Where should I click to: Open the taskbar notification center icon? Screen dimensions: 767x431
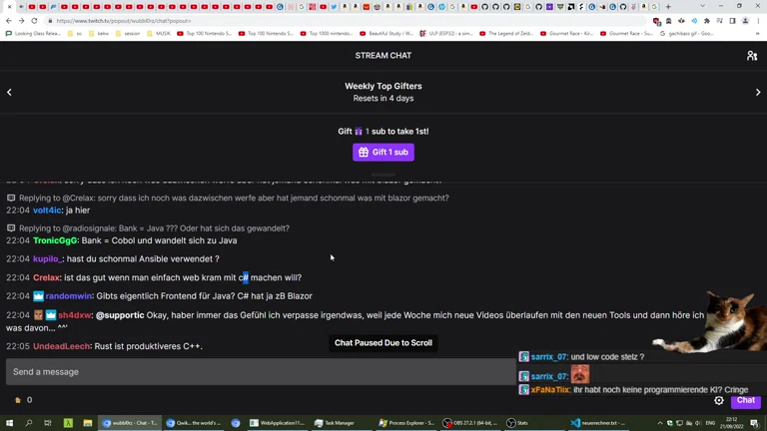coord(754,423)
